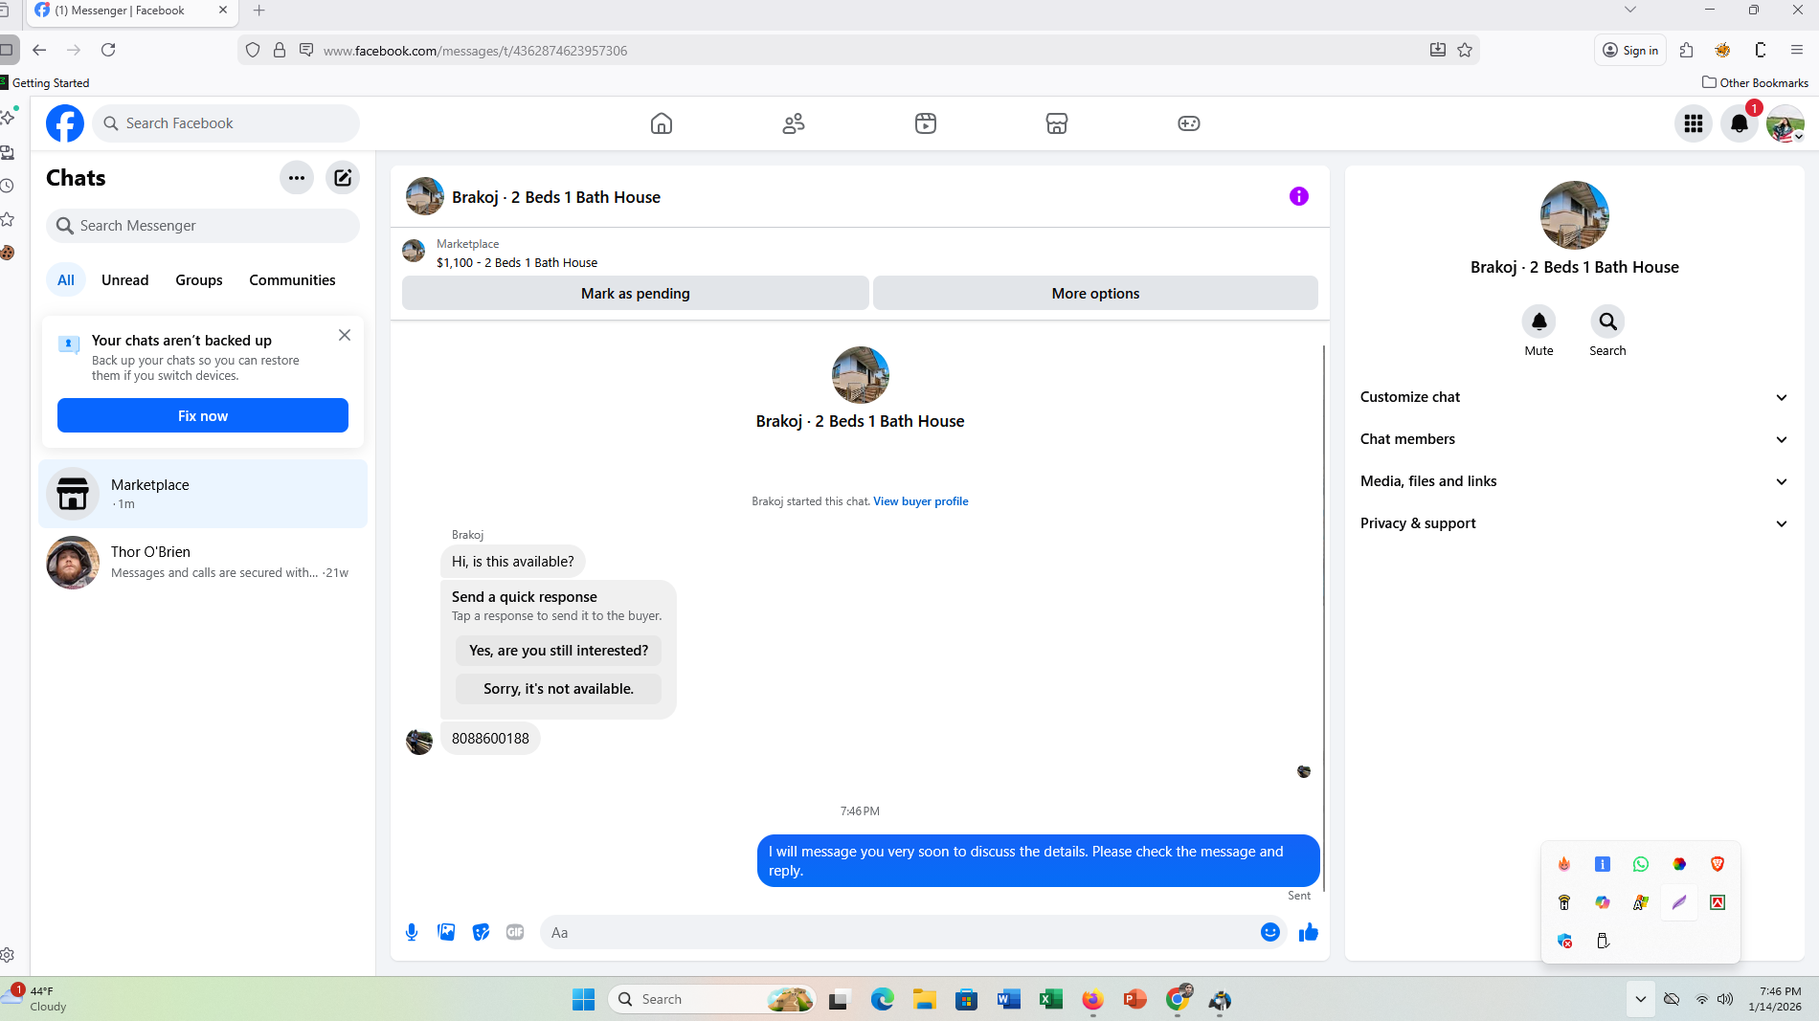Bookmark this page with star icon
The image size is (1819, 1021).
pyautogui.click(x=1465, y=50)
